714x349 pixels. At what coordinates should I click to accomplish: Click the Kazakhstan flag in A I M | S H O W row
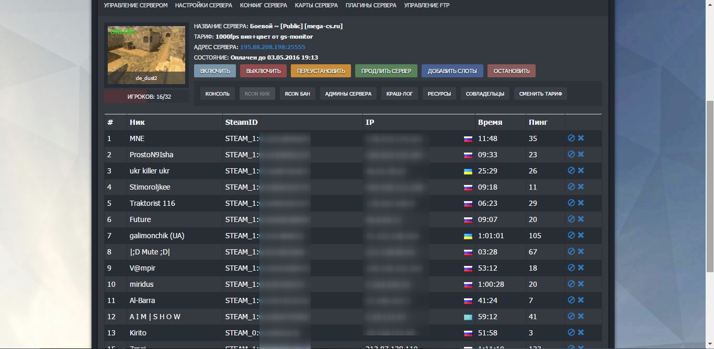(x=468, y=317)
